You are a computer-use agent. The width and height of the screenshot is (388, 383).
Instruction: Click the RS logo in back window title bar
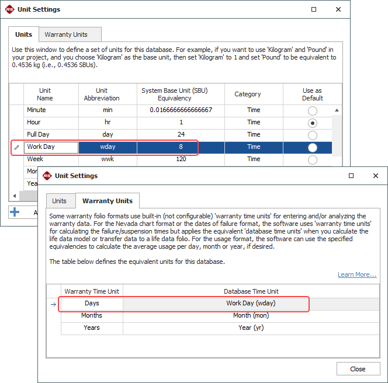click(x=9, y=9)
